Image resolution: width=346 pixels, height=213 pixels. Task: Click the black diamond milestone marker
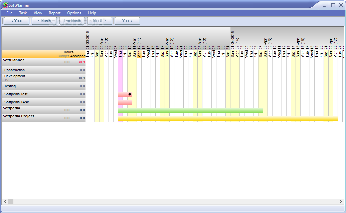coord(130,94)
